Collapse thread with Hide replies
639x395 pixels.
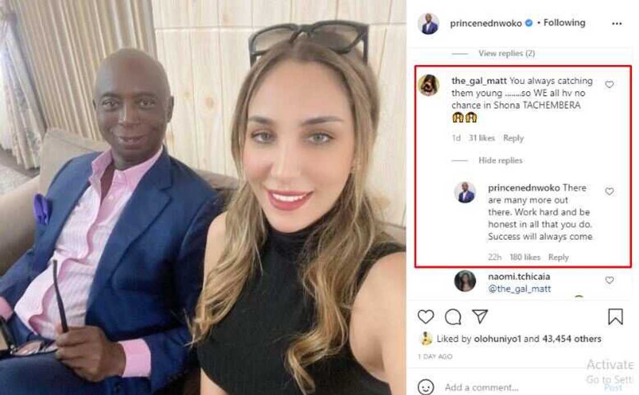click(500, 160)
